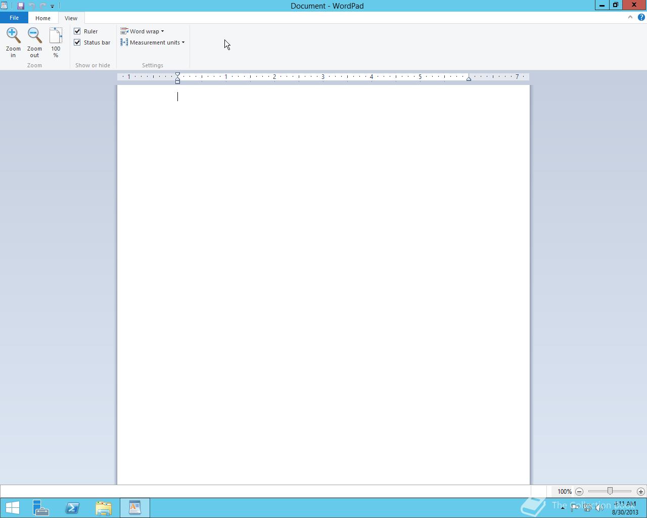
Task: Click the Save icon in quick access toolbar
Action: tap(21, 6)
